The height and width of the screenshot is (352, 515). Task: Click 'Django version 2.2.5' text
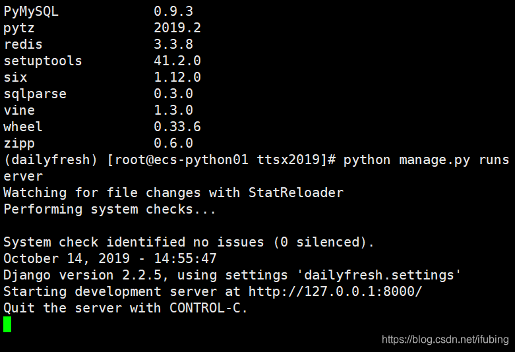[x=82, y=276]
